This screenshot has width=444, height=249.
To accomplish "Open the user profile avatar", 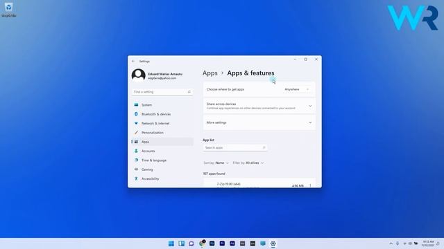I will 139,75.
